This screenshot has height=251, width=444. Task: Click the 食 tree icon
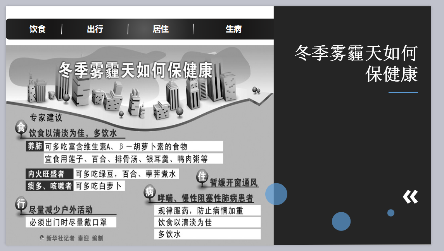pyautogui.click(x=21, y=128)
